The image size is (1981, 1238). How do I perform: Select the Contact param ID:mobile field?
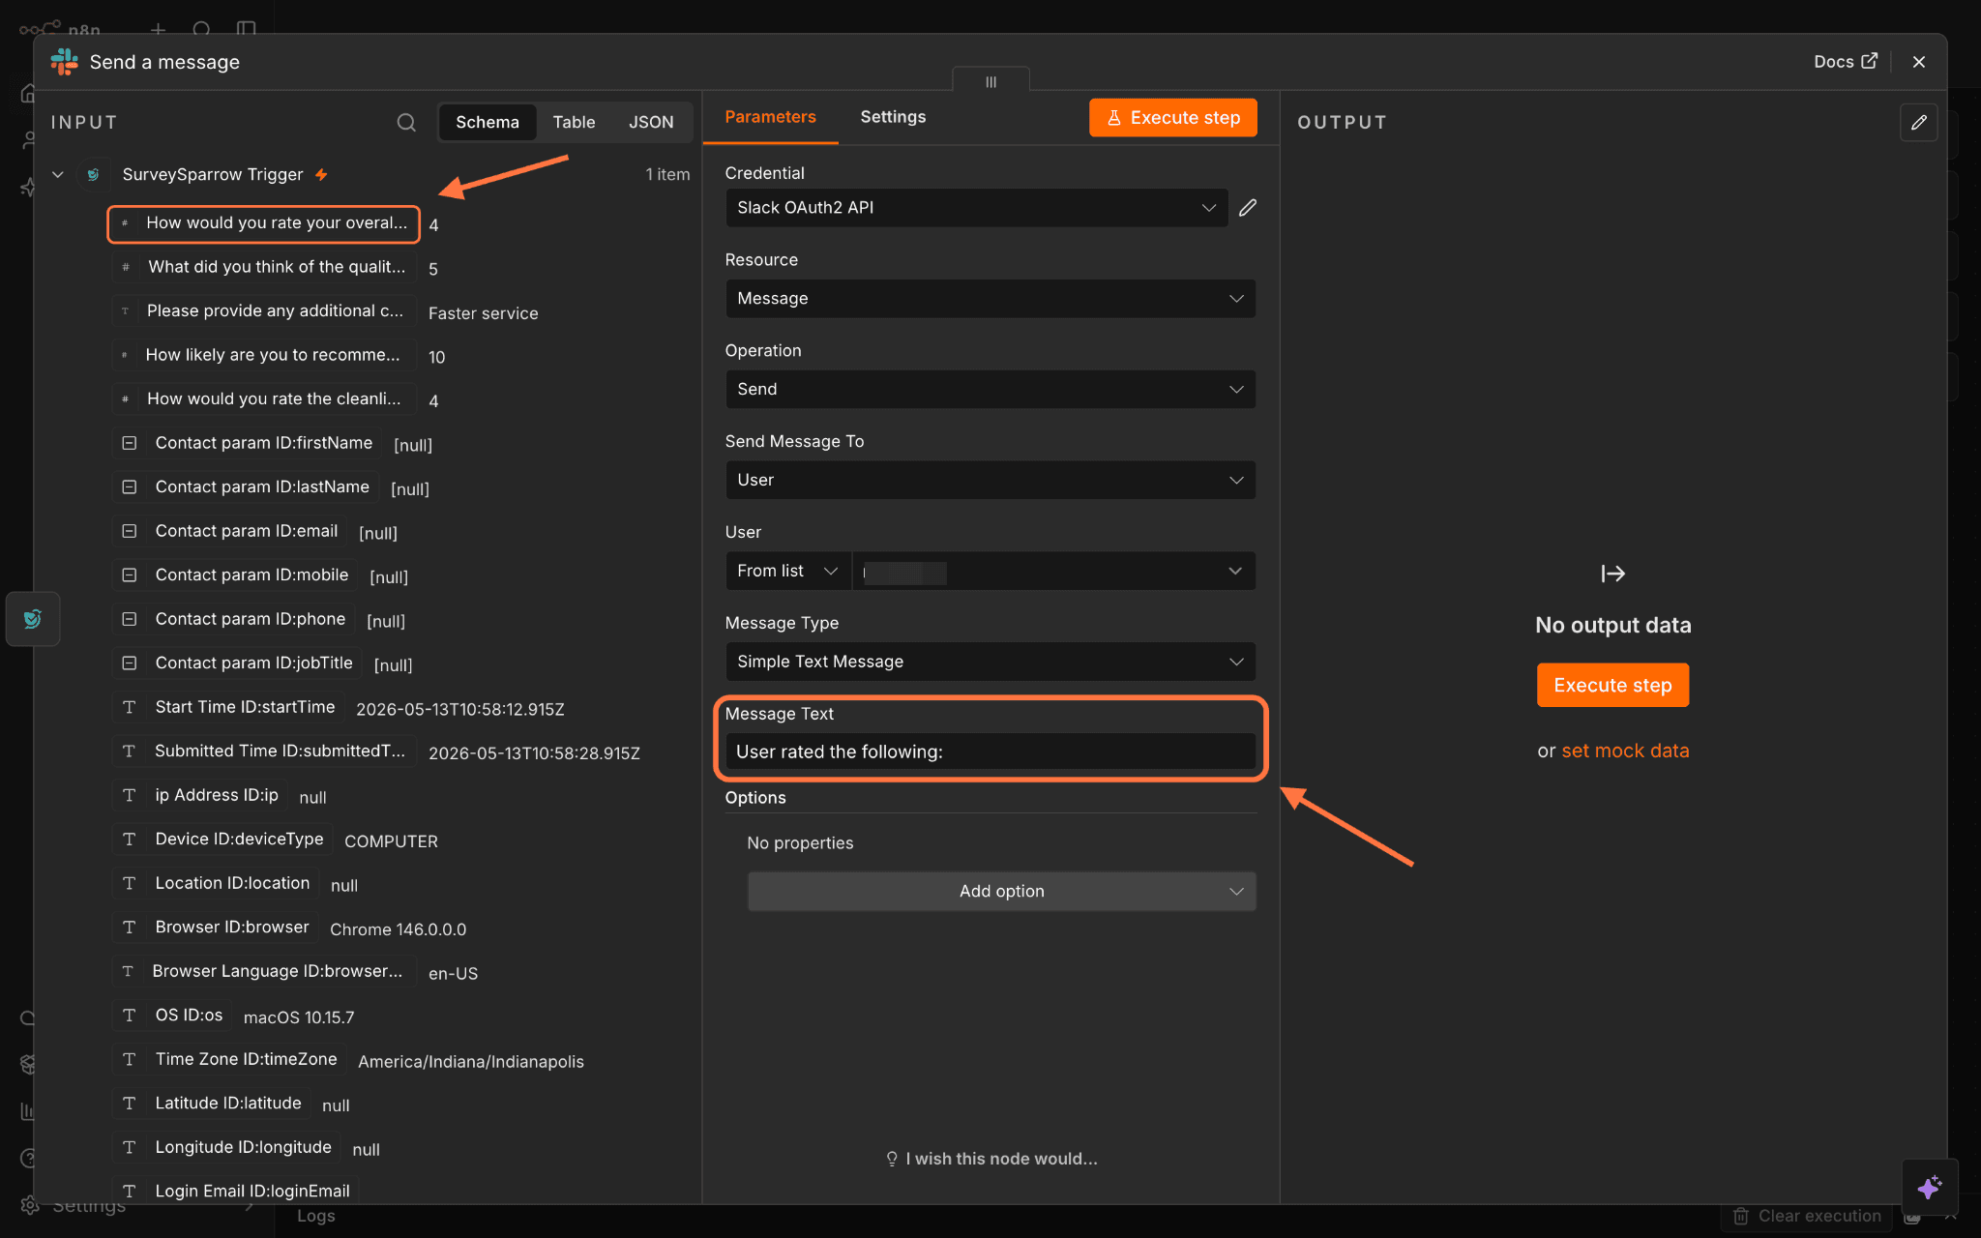[x=235, y=575]
